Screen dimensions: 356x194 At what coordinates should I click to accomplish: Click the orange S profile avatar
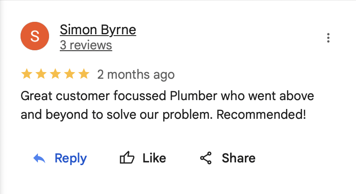(x=35, y=37)
